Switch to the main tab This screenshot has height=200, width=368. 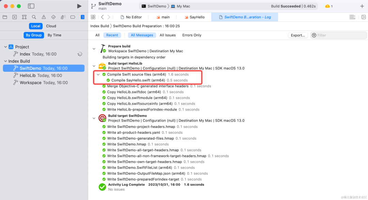tap(163, 17)
